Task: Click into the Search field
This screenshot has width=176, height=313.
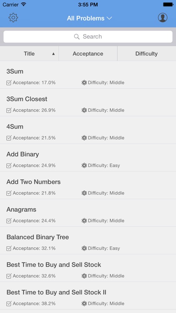Action: pos(88,37)
